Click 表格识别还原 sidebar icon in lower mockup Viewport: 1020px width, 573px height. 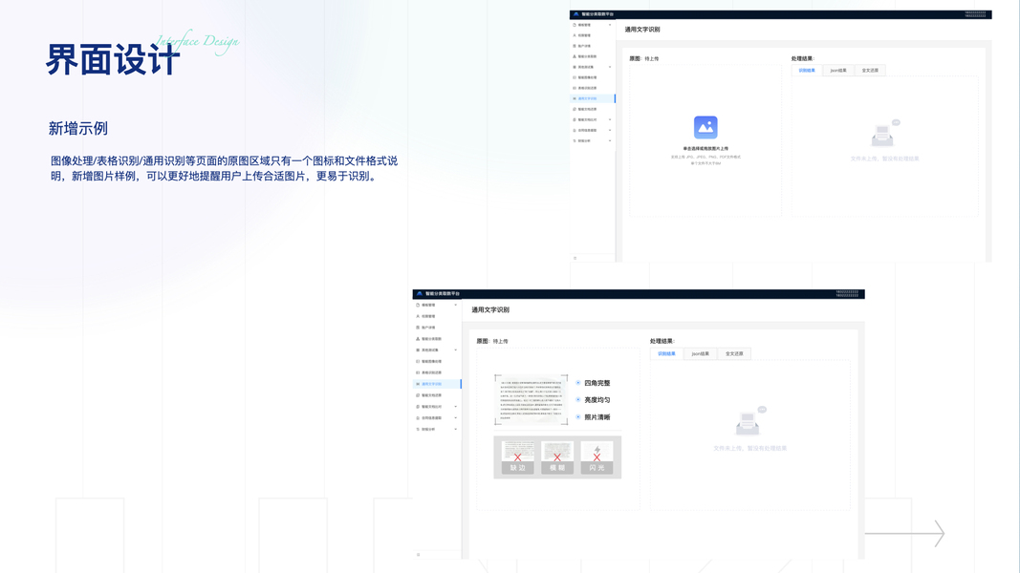418,372
